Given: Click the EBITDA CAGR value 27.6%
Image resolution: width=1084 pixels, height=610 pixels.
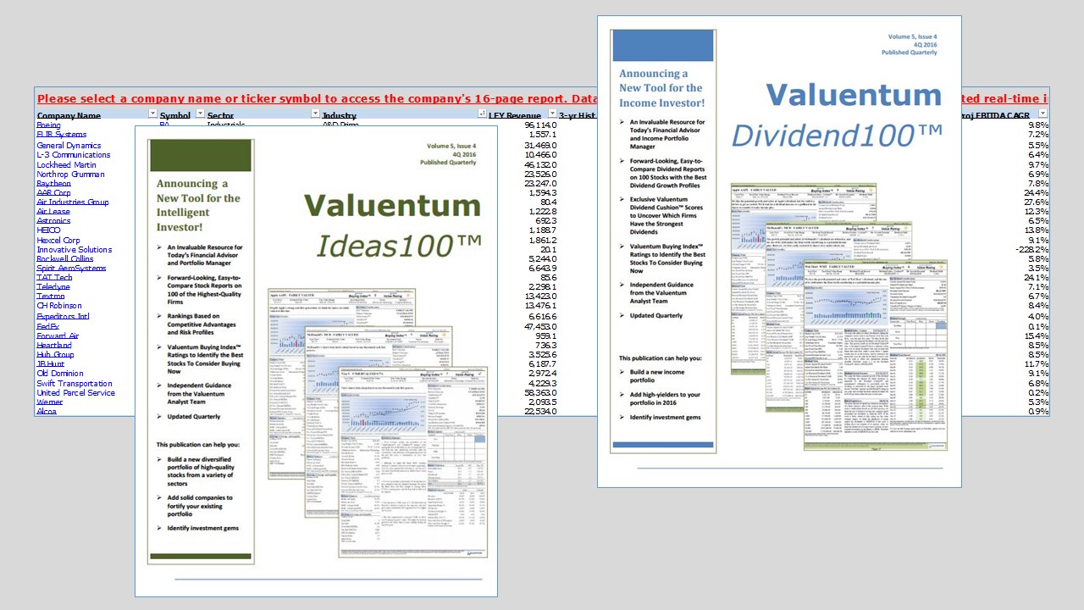Looking at the screenshot, I should click(x=1037, y=202).
